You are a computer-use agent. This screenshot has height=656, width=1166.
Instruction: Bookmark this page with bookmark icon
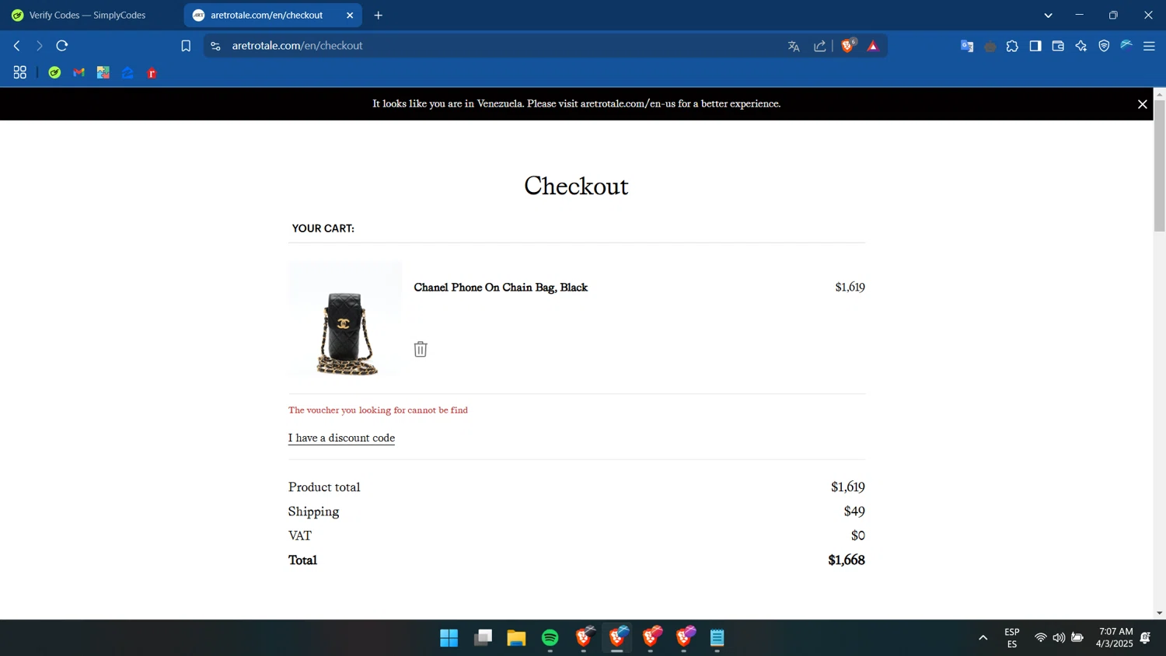tap(186, 47)
